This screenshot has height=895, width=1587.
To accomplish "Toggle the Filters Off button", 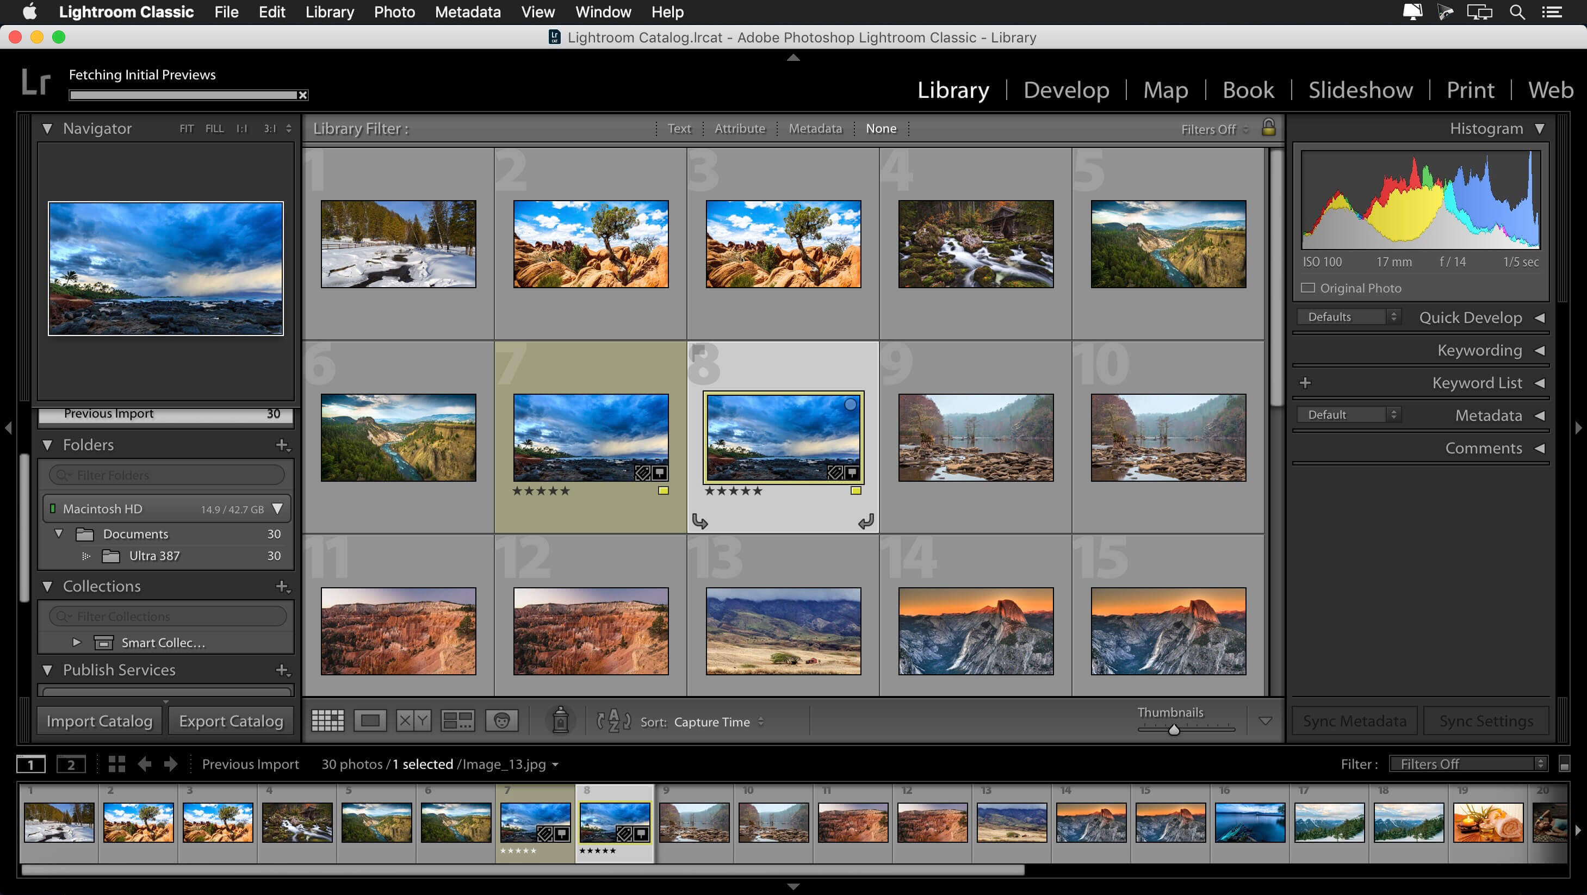I will click(1207, 129).
